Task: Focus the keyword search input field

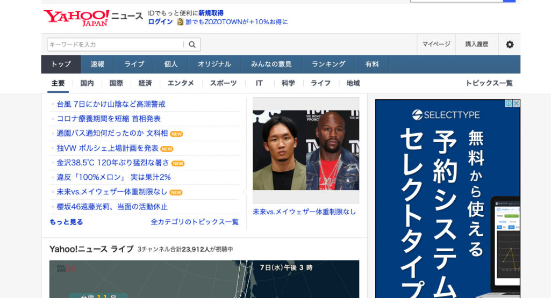Action: pos(116,45)
